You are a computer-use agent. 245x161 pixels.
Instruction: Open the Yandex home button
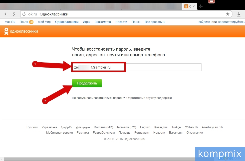pos(14,14)
